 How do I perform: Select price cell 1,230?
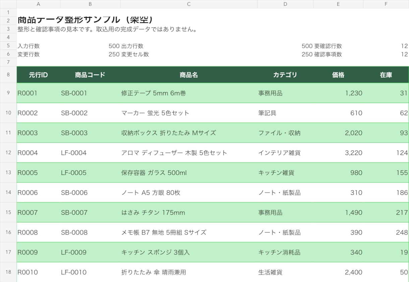point(338,93)
